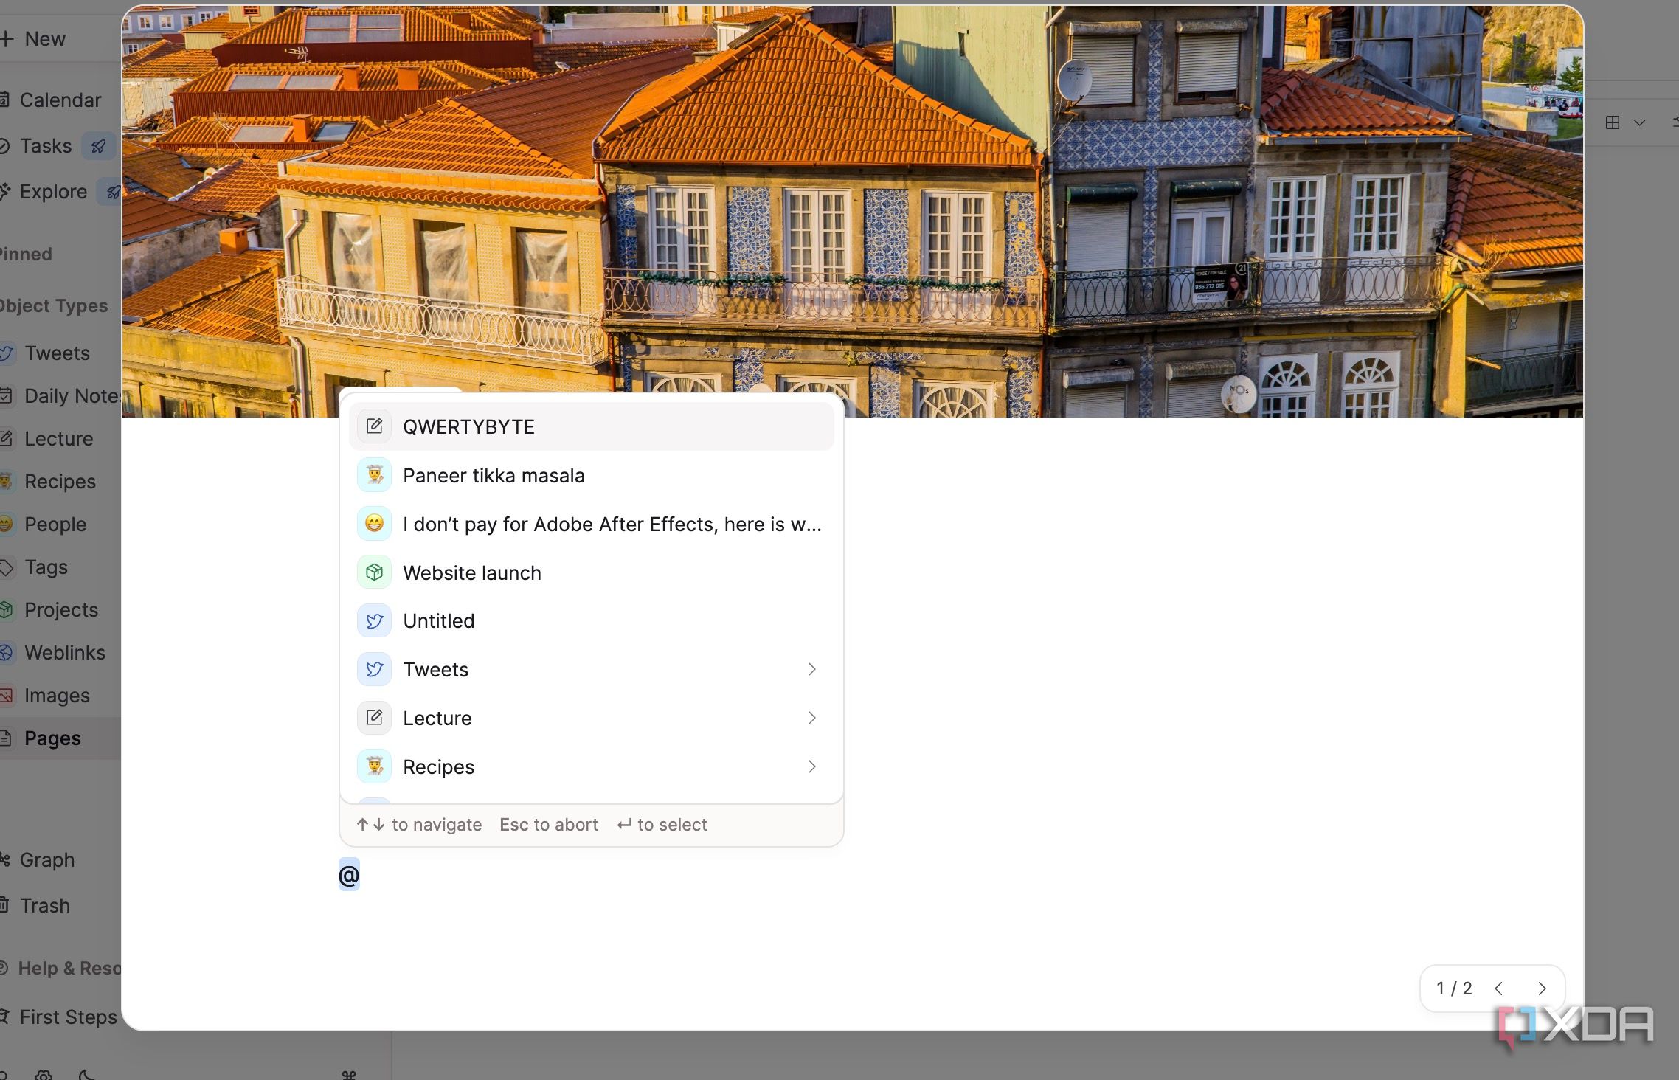The width and height of the screenshot is (1679, 1080).
Task: Open Images in the sidebar
Action: [x=56, y=696]
